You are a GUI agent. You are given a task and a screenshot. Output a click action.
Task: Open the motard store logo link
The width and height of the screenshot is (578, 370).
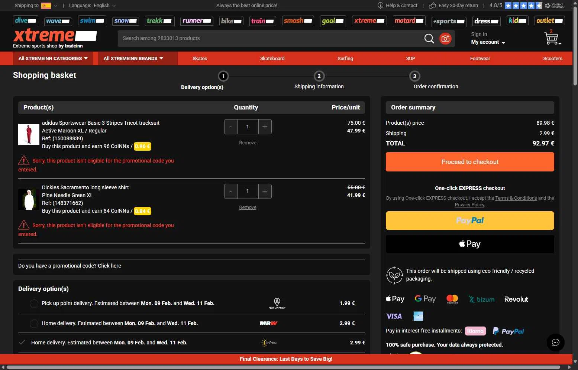tap(409, 20)
